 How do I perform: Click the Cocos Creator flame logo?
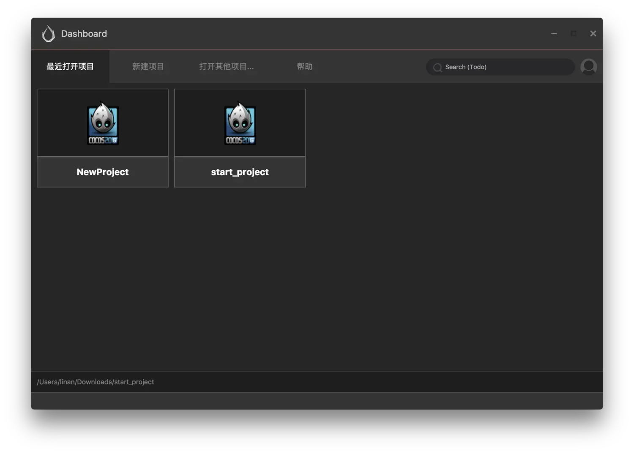tap(49, 34)
